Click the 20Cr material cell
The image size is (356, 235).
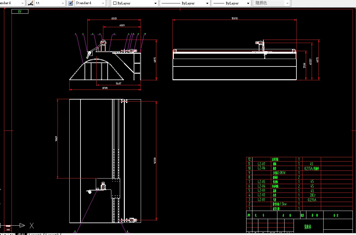(x=313, y=195)
